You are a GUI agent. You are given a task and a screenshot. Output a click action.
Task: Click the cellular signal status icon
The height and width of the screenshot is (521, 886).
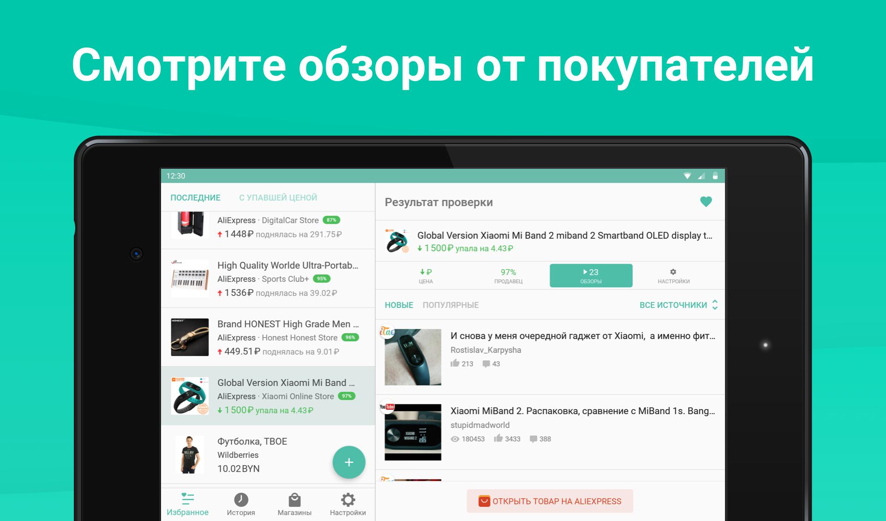(x=701, y=176)
